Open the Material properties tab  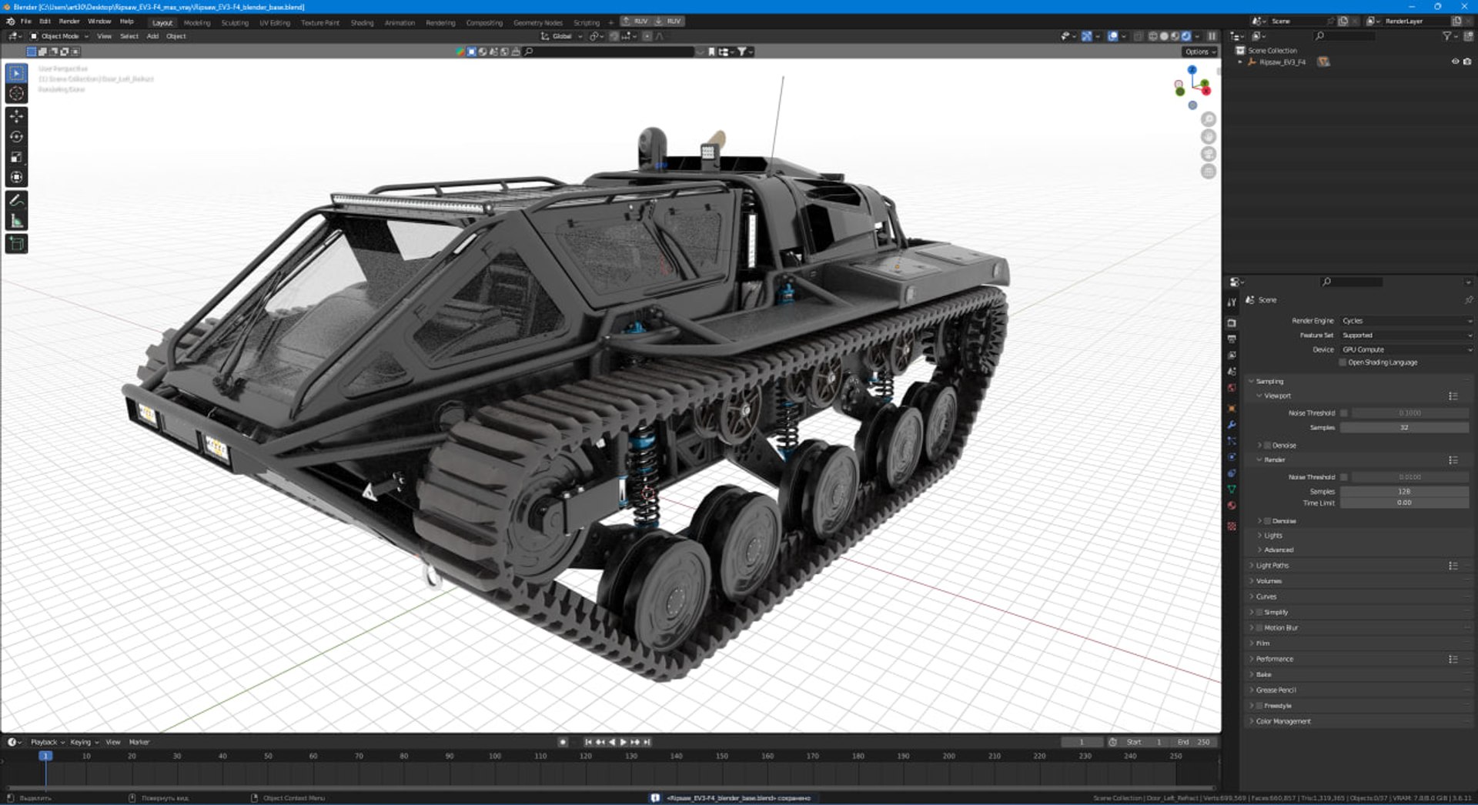(1232, 506)
